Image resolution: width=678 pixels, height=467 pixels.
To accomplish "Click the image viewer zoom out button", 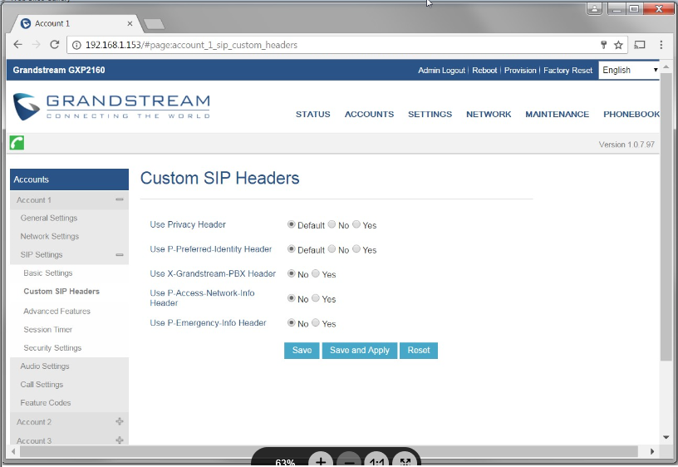I will [x=348, y=461].
